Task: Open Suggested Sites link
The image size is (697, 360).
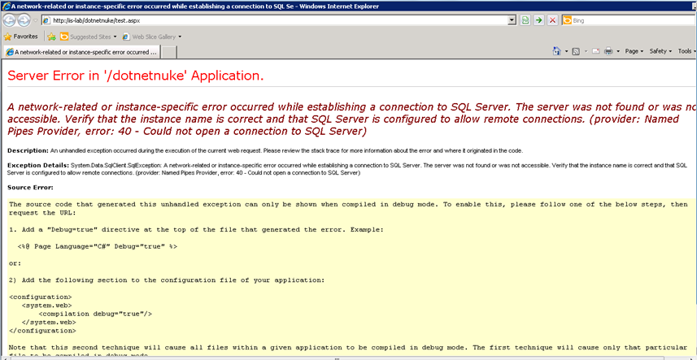Action: 90,37
